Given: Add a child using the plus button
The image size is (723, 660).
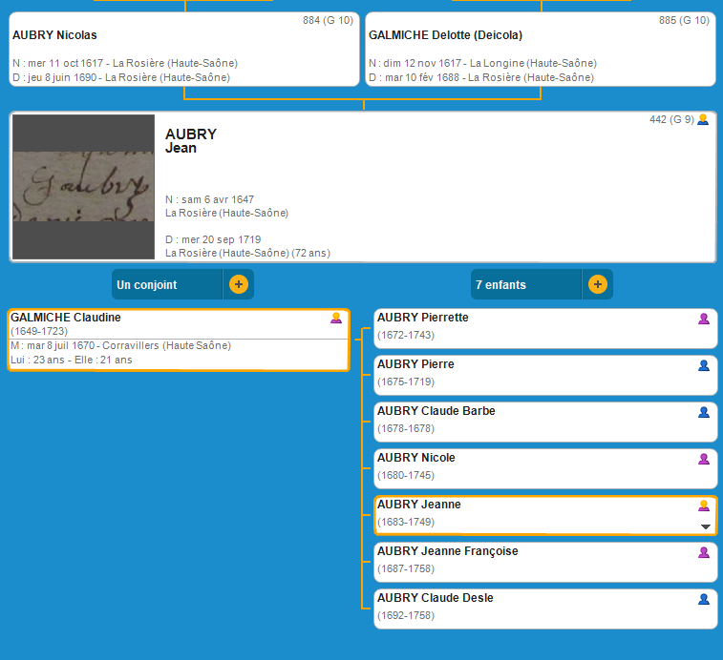Looking at the screenshot, I should coord(598,284).
